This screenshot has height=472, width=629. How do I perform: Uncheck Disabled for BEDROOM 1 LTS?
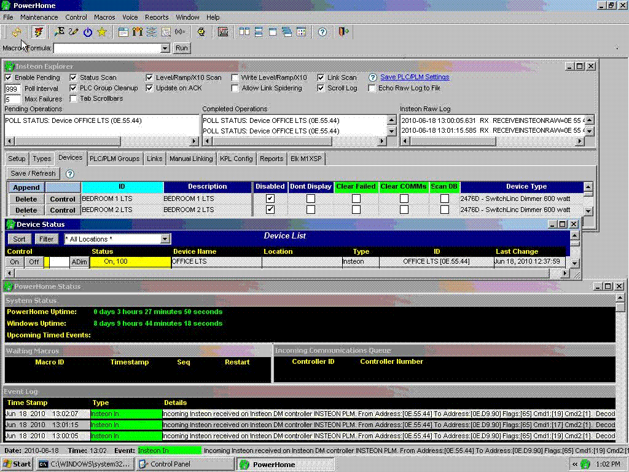point(270,199)
